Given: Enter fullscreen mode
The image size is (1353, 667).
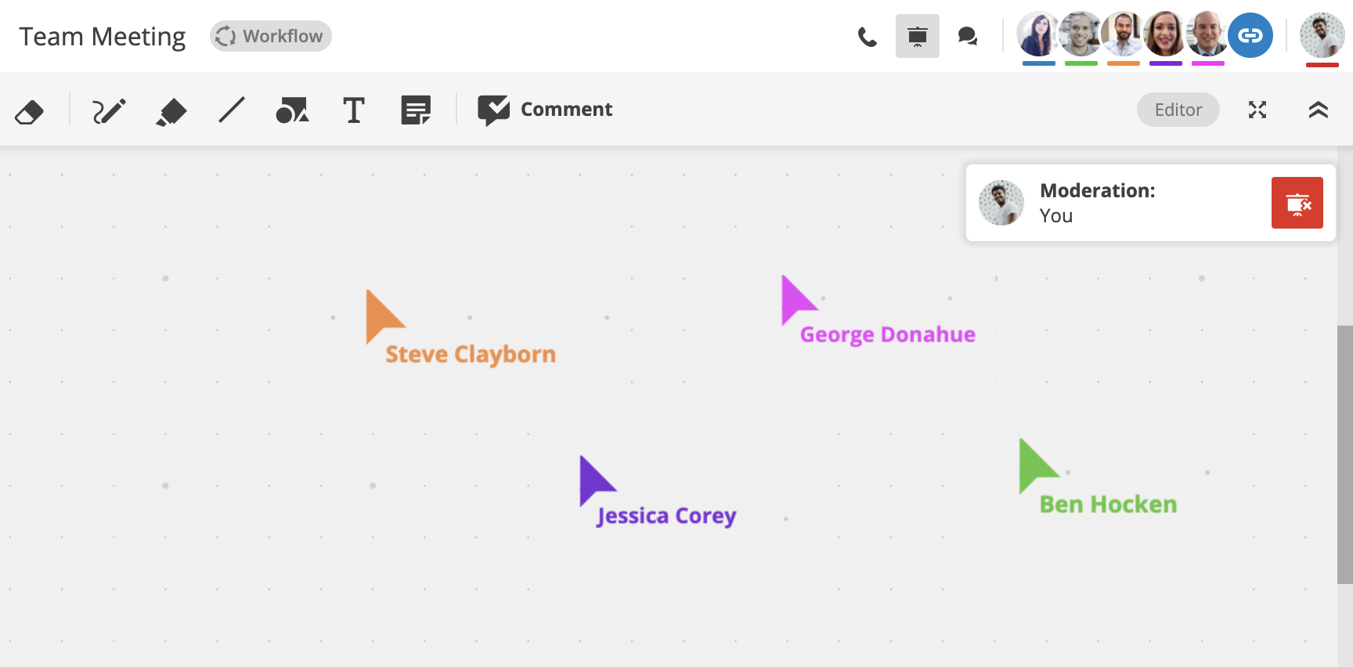Looking at the screenshot, I should [1257, 110].
